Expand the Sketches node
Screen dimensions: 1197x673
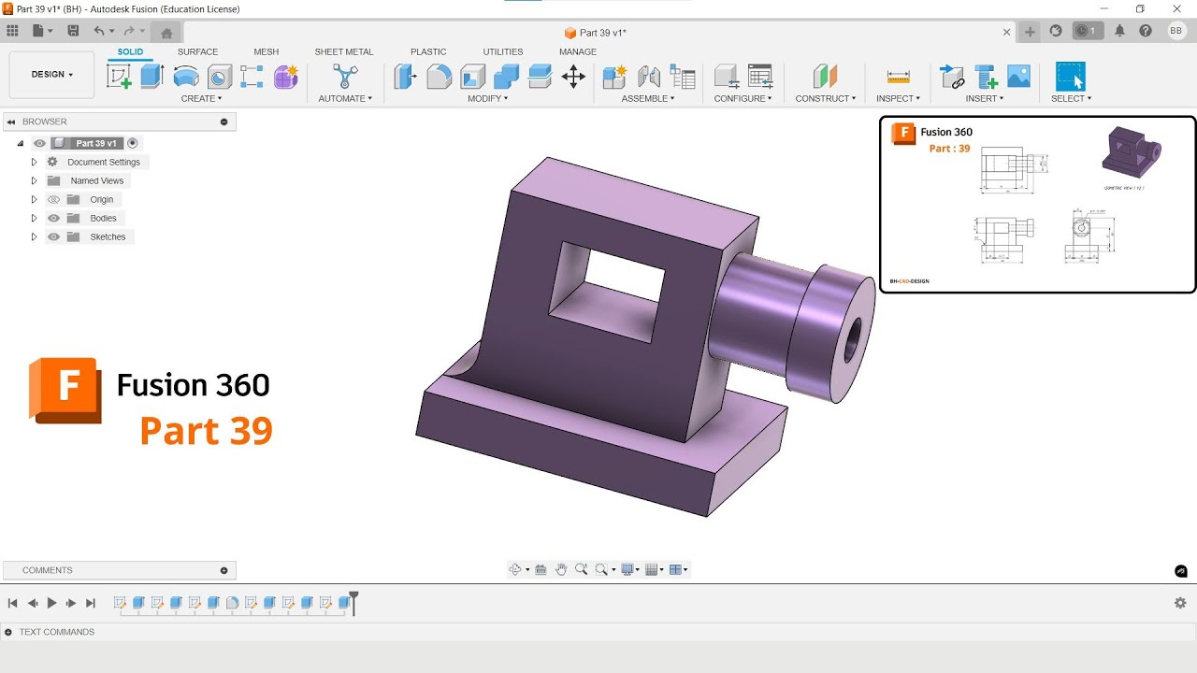[x=35, y=236]
